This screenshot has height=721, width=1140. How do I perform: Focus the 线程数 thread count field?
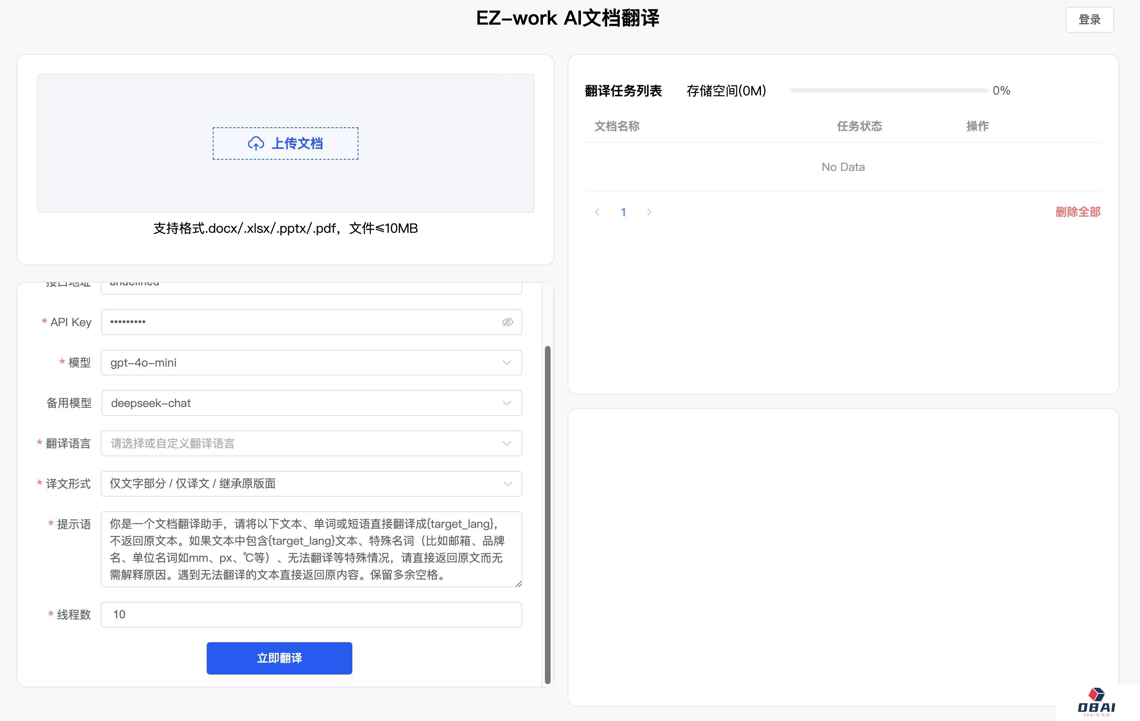point(311,615)
